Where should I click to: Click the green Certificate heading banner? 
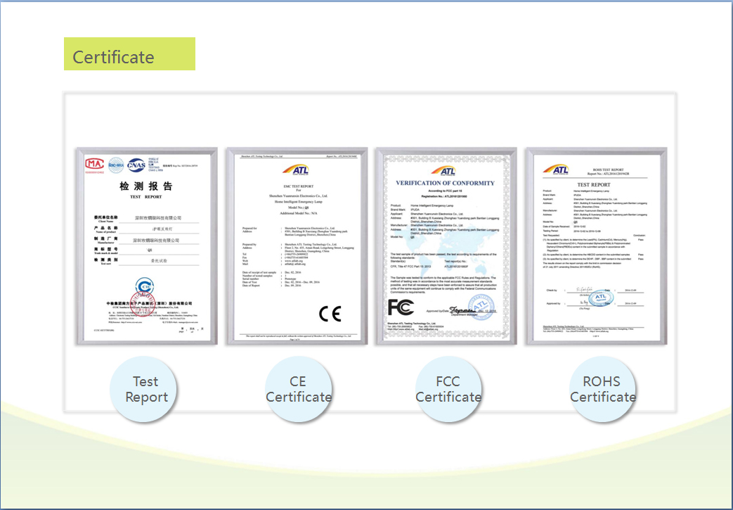point(129,53)
